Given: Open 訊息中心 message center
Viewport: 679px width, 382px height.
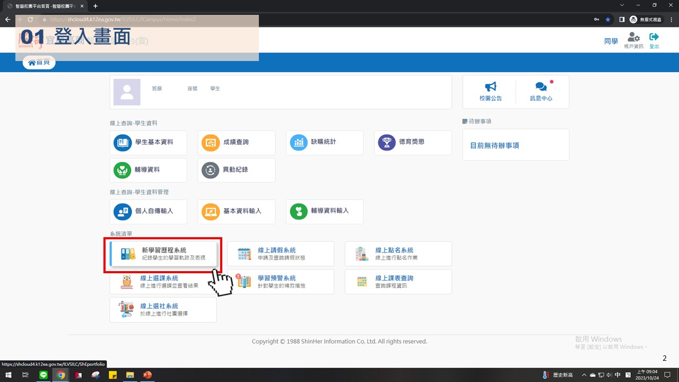Looking at the screenshot, I should pos(541,92).
